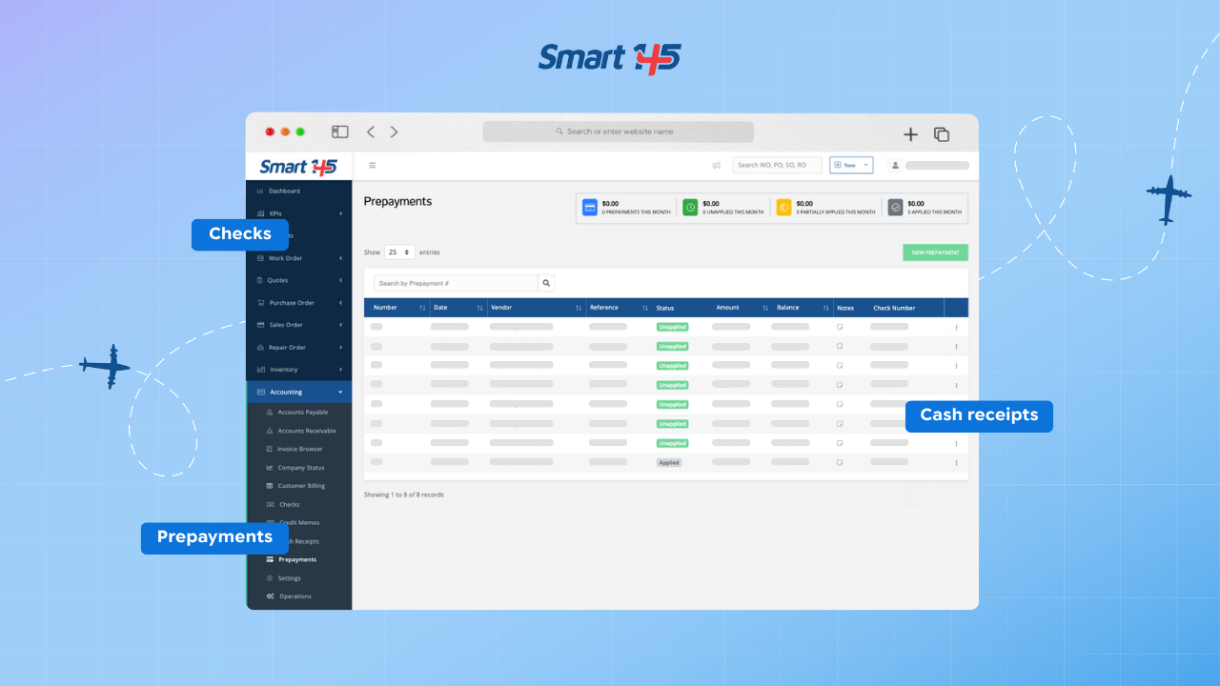
Task: Open the Credit Memos sidebar item
Action: 298,523
